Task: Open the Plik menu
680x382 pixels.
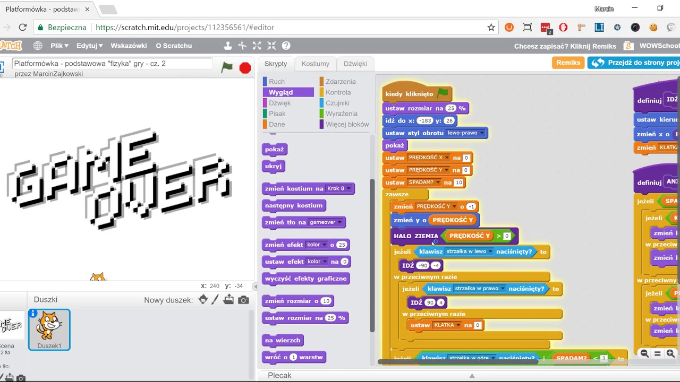Action: tap(59, 46)
